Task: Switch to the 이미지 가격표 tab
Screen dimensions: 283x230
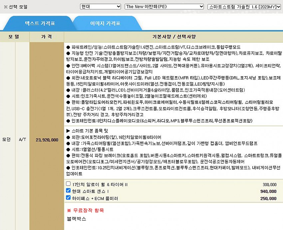Action: click(x=105, y=24)
